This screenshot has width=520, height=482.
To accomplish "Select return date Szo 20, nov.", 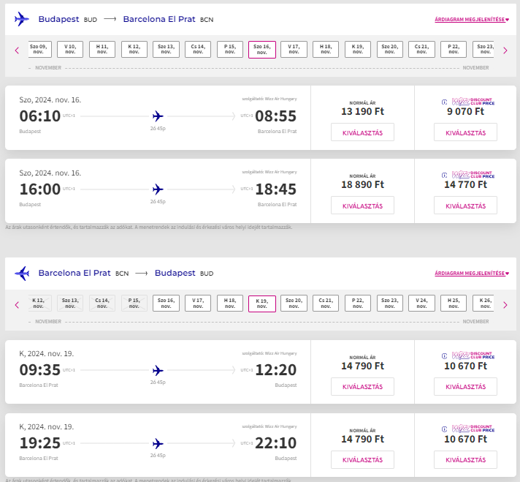I will click(x=294, y=304).
